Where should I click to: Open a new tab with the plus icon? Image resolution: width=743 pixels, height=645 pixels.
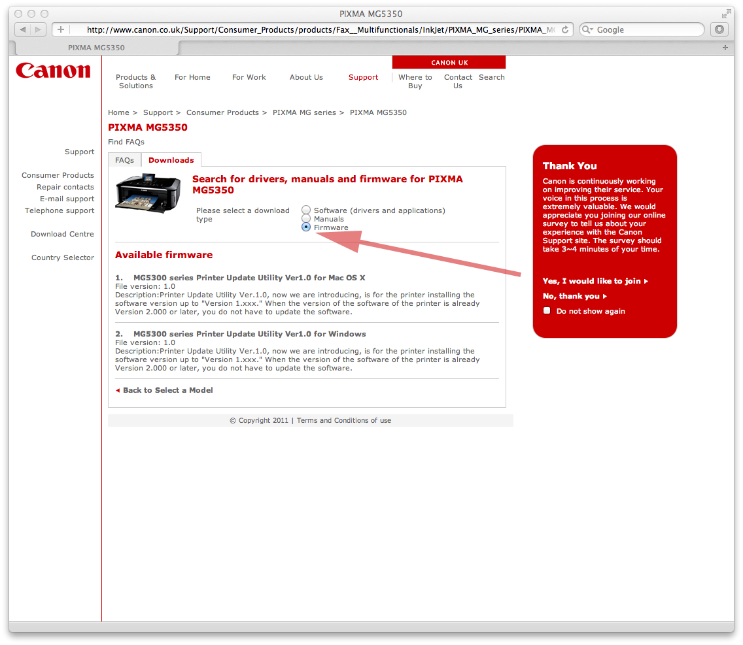click(725, 47)
